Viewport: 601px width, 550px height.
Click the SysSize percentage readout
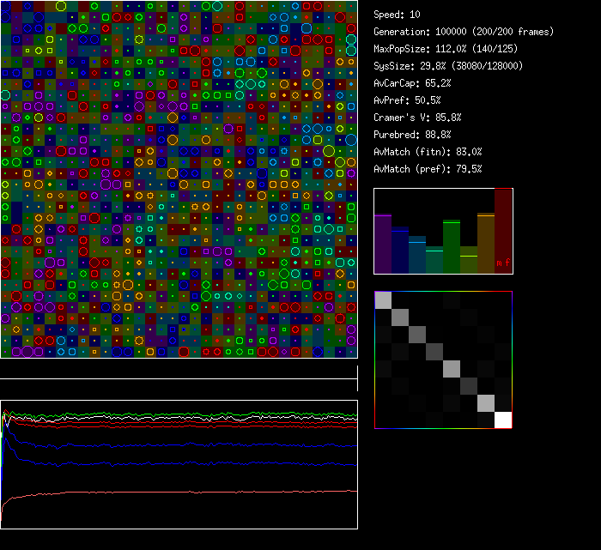click(x=447, y=66)
